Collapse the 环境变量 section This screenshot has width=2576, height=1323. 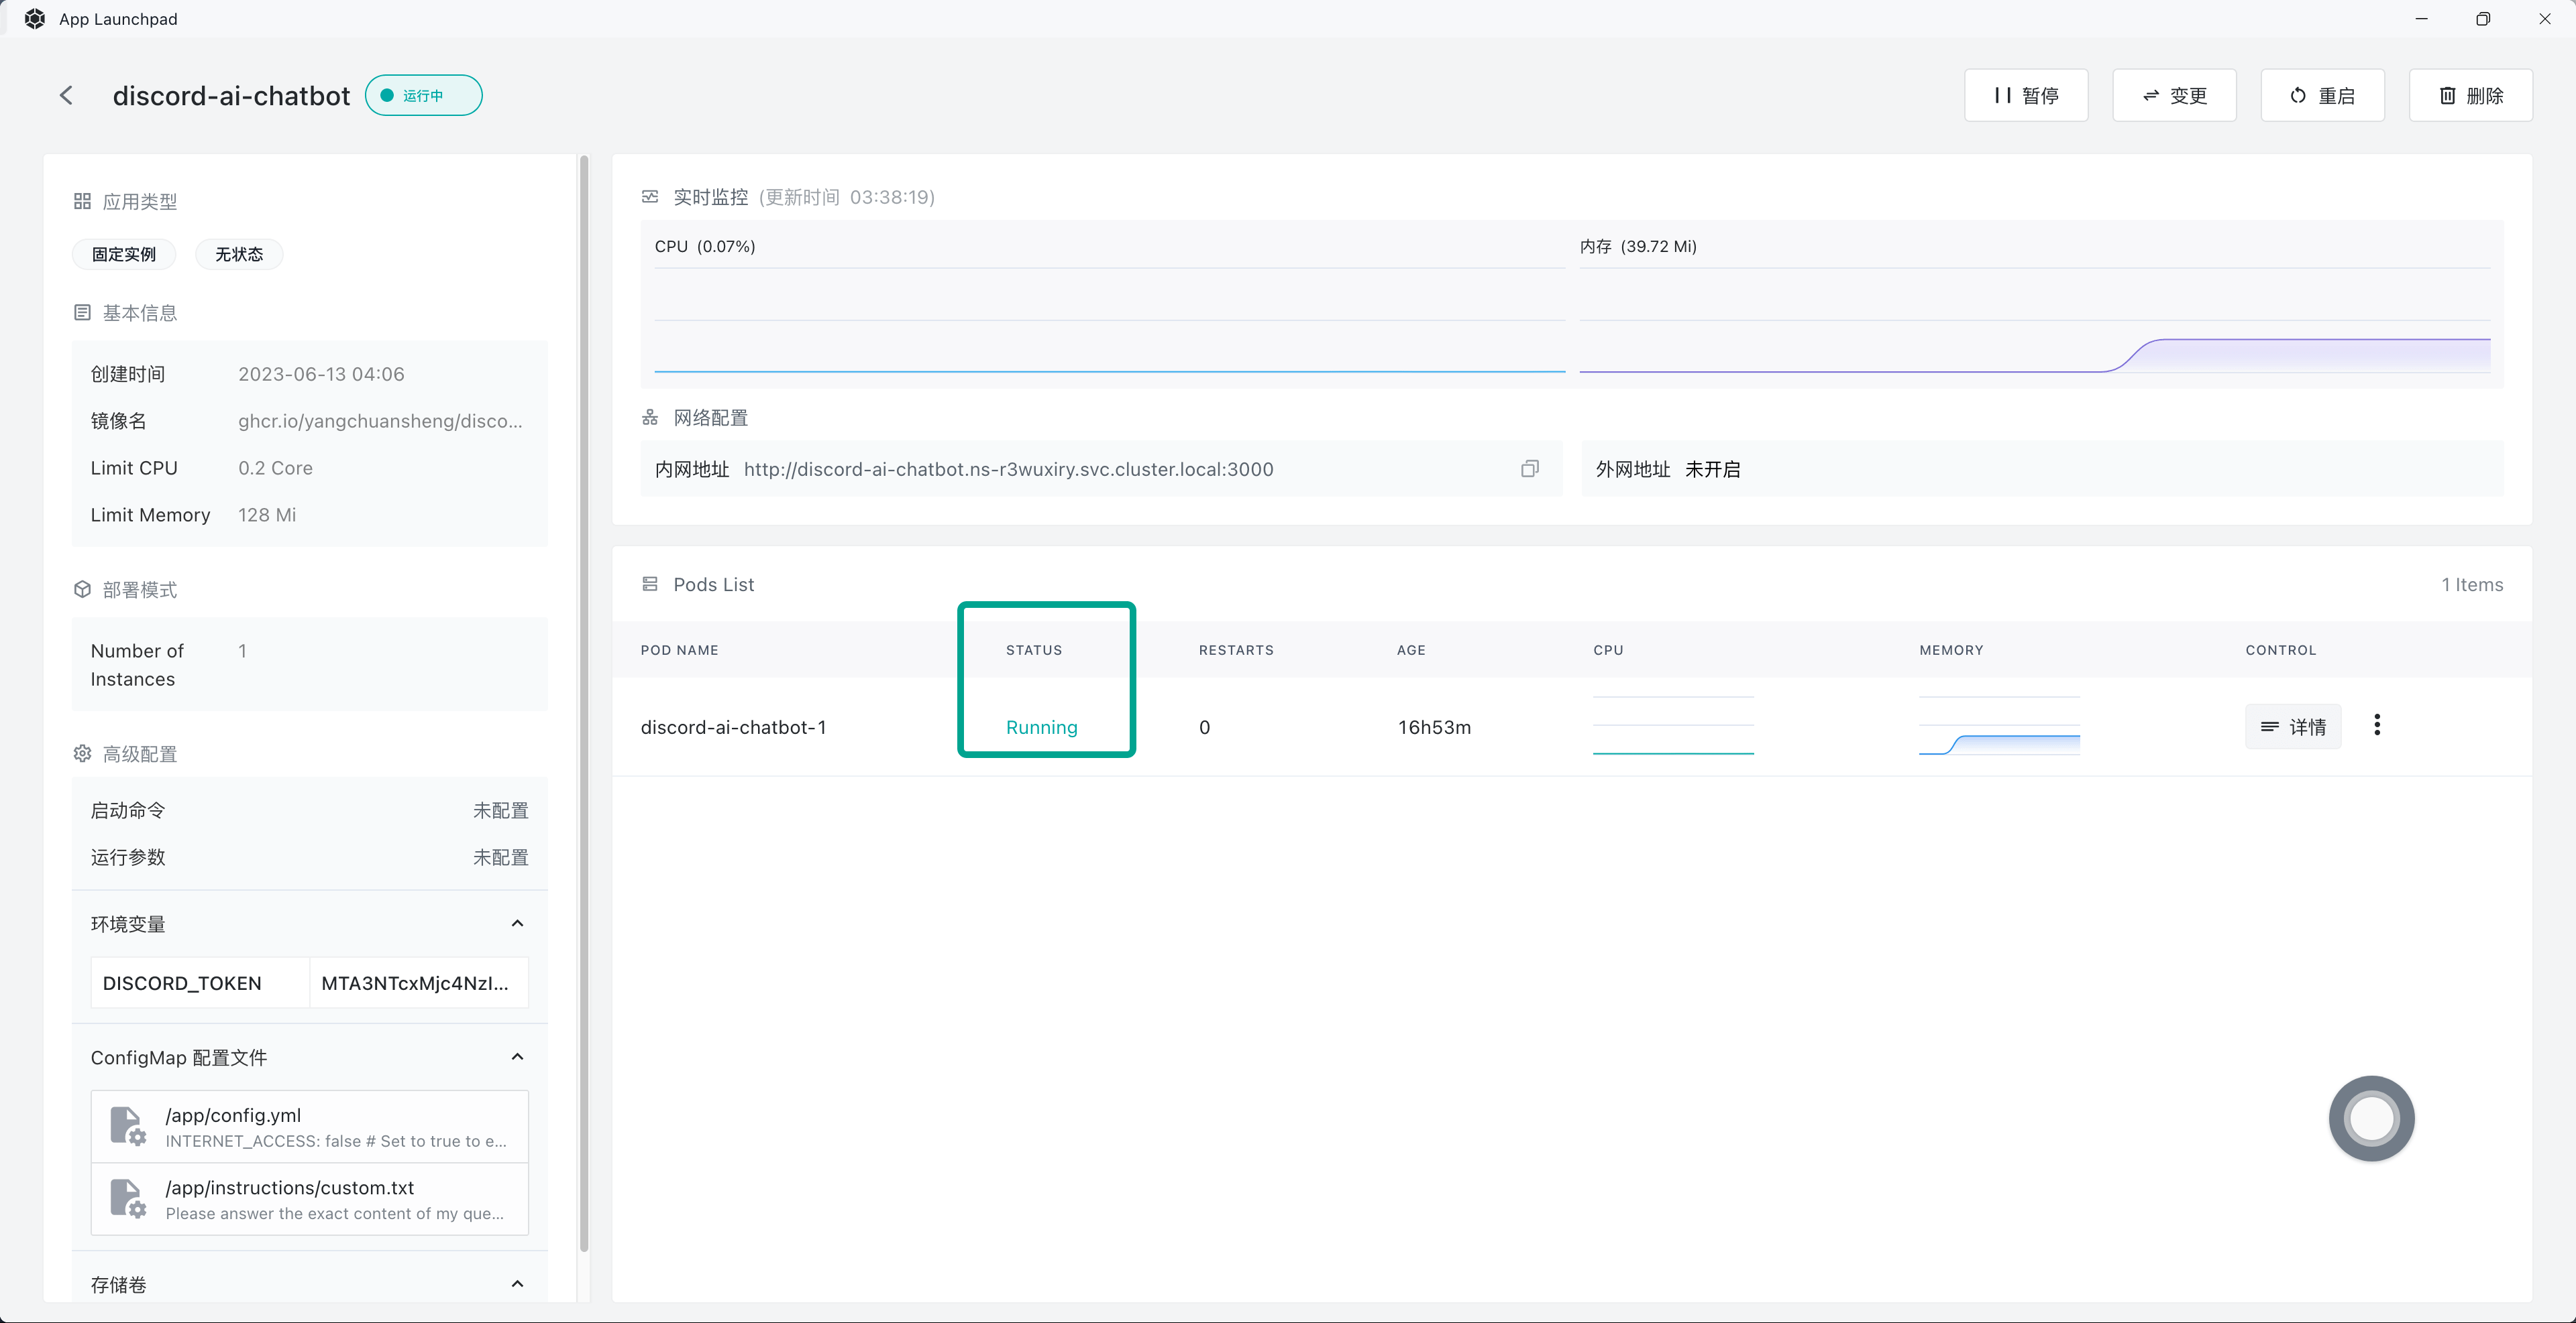point(517,924)
